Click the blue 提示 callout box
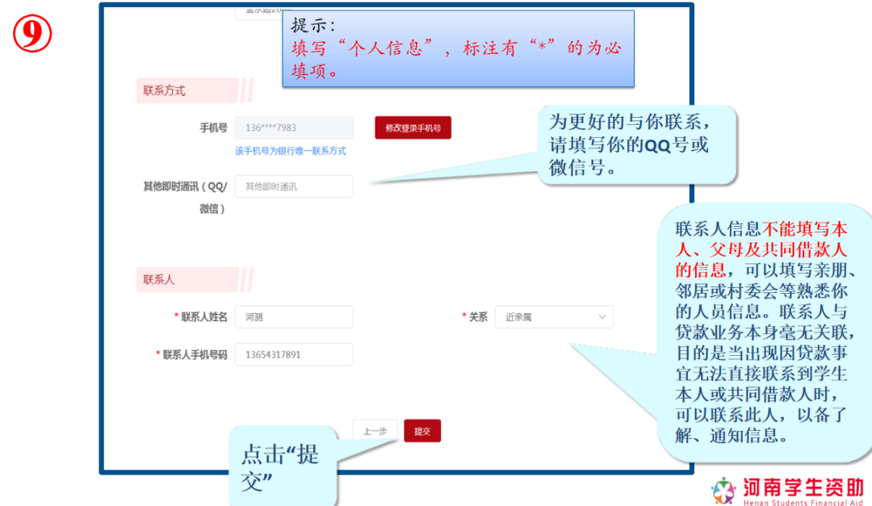 (456, 46)
